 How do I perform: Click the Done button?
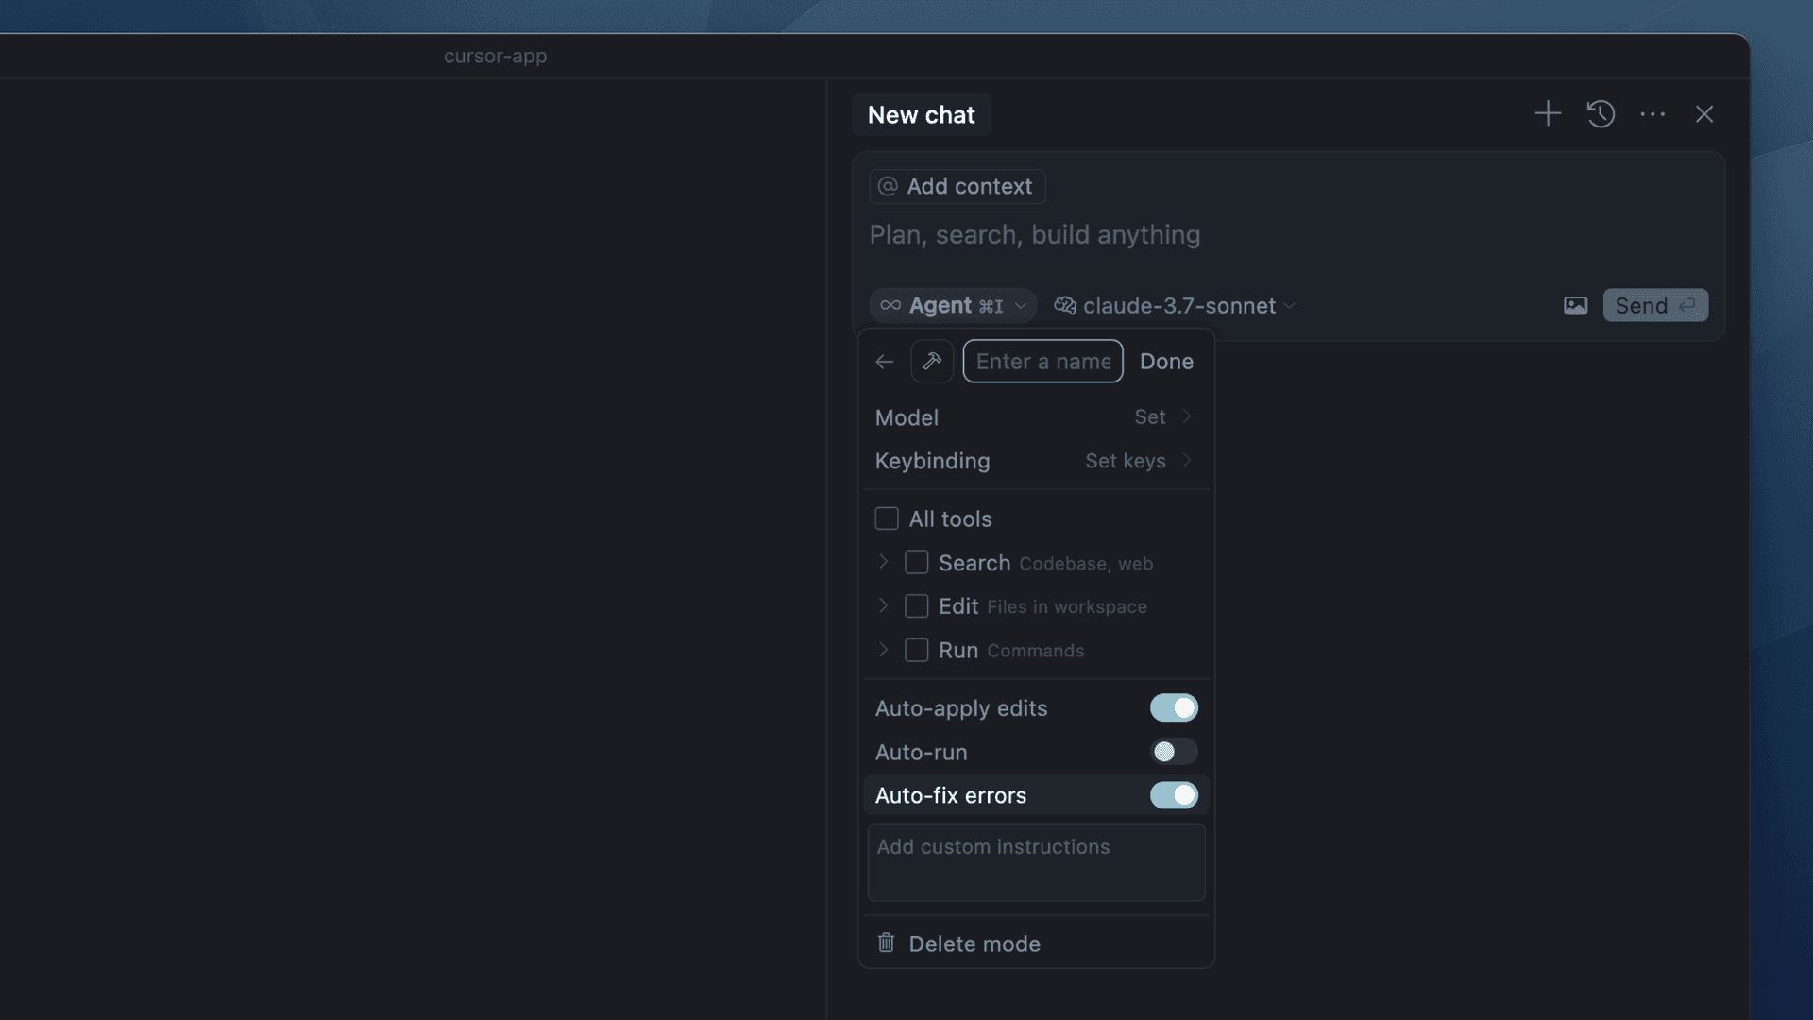(1166, 361)
